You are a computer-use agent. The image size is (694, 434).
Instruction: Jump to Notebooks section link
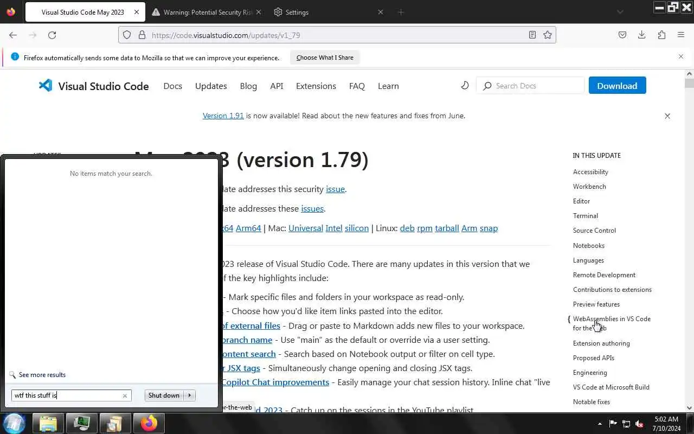point(589,246)
